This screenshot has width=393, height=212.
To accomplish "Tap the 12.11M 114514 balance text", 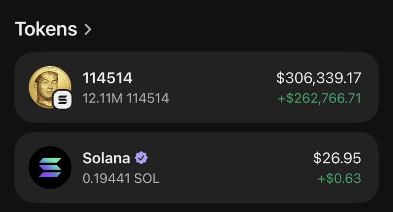I will click(126, 98).
